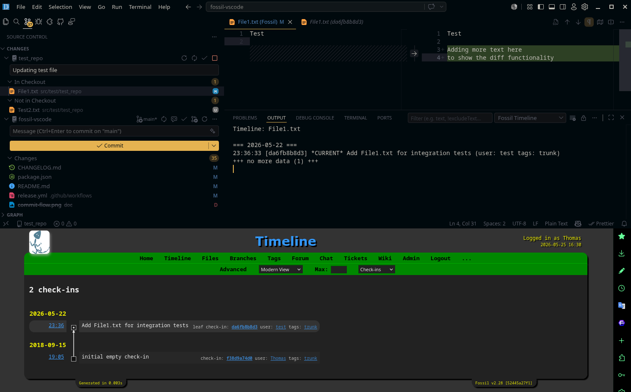Click the checkmark commit icon in fossil-vscode row
Viewport: 631px width, 392px height.
pyautogui.click(x=184, y=119)
